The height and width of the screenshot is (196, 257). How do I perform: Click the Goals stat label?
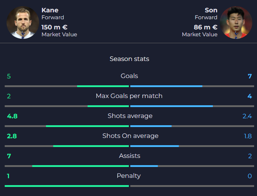click(x=129, y=76)
